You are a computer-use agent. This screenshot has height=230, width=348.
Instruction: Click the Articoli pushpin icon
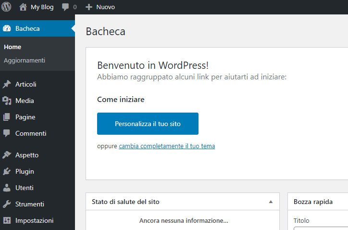point(7,84)
